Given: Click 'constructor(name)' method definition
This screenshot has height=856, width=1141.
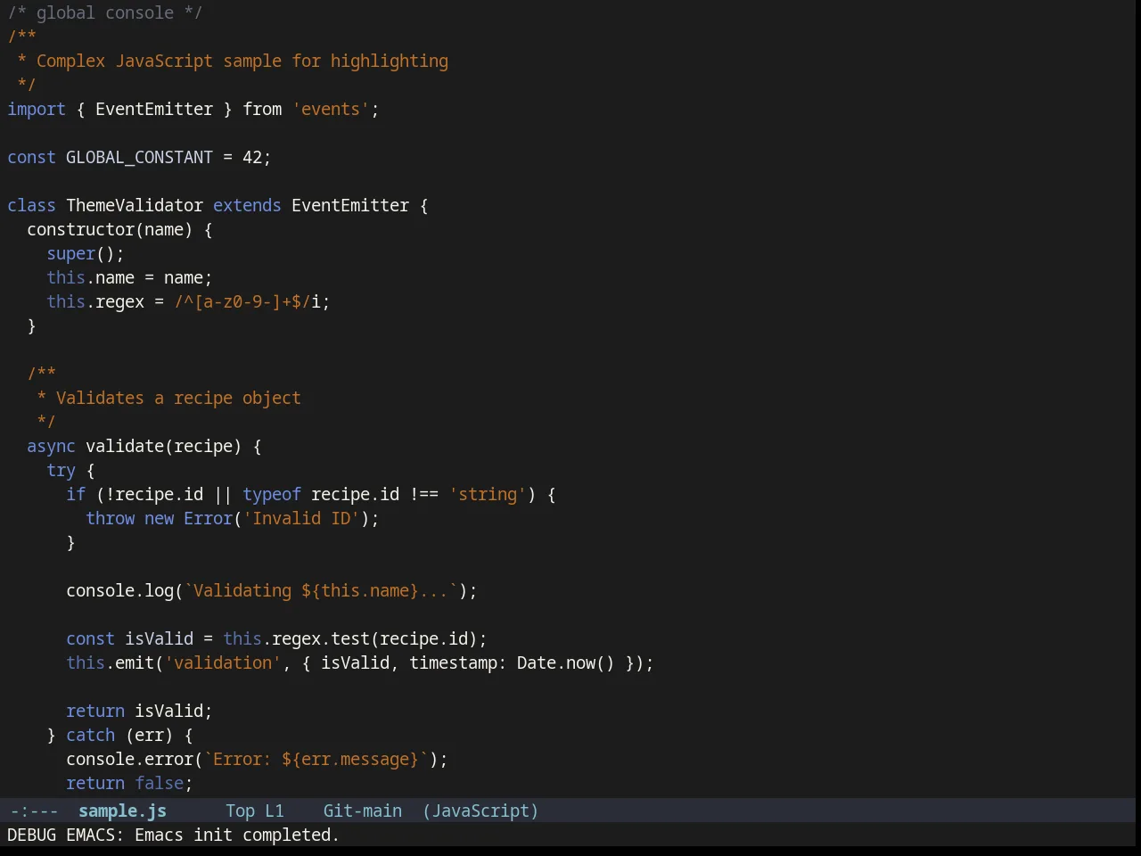Looking at the screenshot, I should [110, 229].
